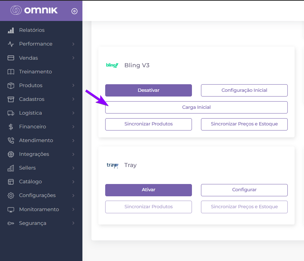Click Tray Sincronizar Preços e Estoque

tap(244, 207)
